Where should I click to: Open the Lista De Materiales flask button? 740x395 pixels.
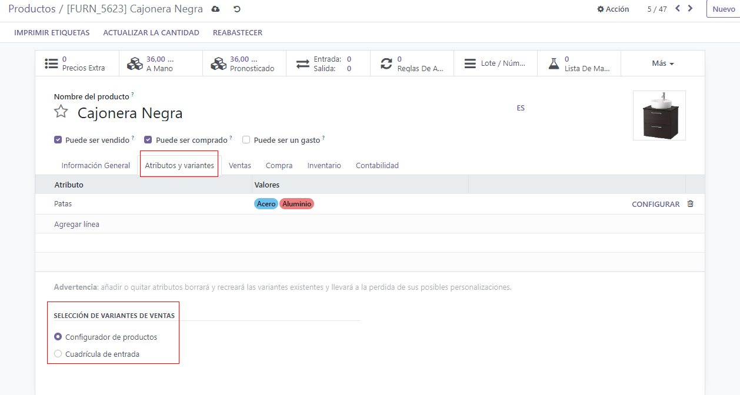pyautogui.click(x=579, y=63)
